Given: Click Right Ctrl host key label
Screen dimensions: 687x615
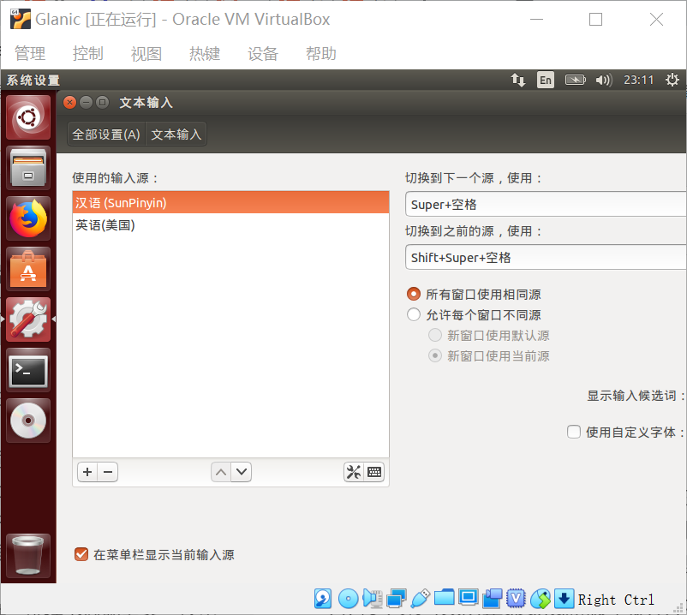Looking at the screenshot, I should pyautogui.click(x=616, y=600).
